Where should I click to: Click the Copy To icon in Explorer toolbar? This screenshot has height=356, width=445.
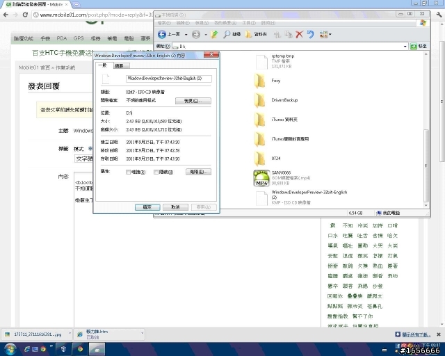tap(289, 34)
